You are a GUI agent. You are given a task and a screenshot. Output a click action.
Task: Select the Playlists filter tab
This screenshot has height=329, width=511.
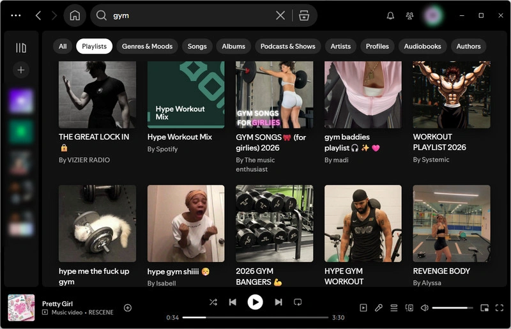point(94,46)
